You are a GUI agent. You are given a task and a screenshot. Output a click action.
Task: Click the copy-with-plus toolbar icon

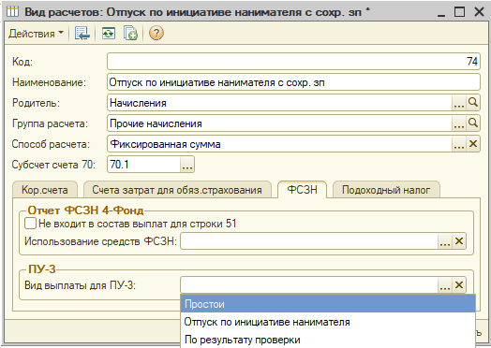click(130, 33)
